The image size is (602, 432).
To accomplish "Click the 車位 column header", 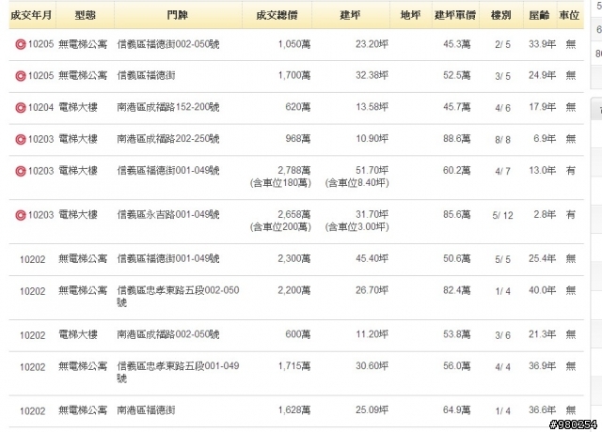I will tap(569, 15).
